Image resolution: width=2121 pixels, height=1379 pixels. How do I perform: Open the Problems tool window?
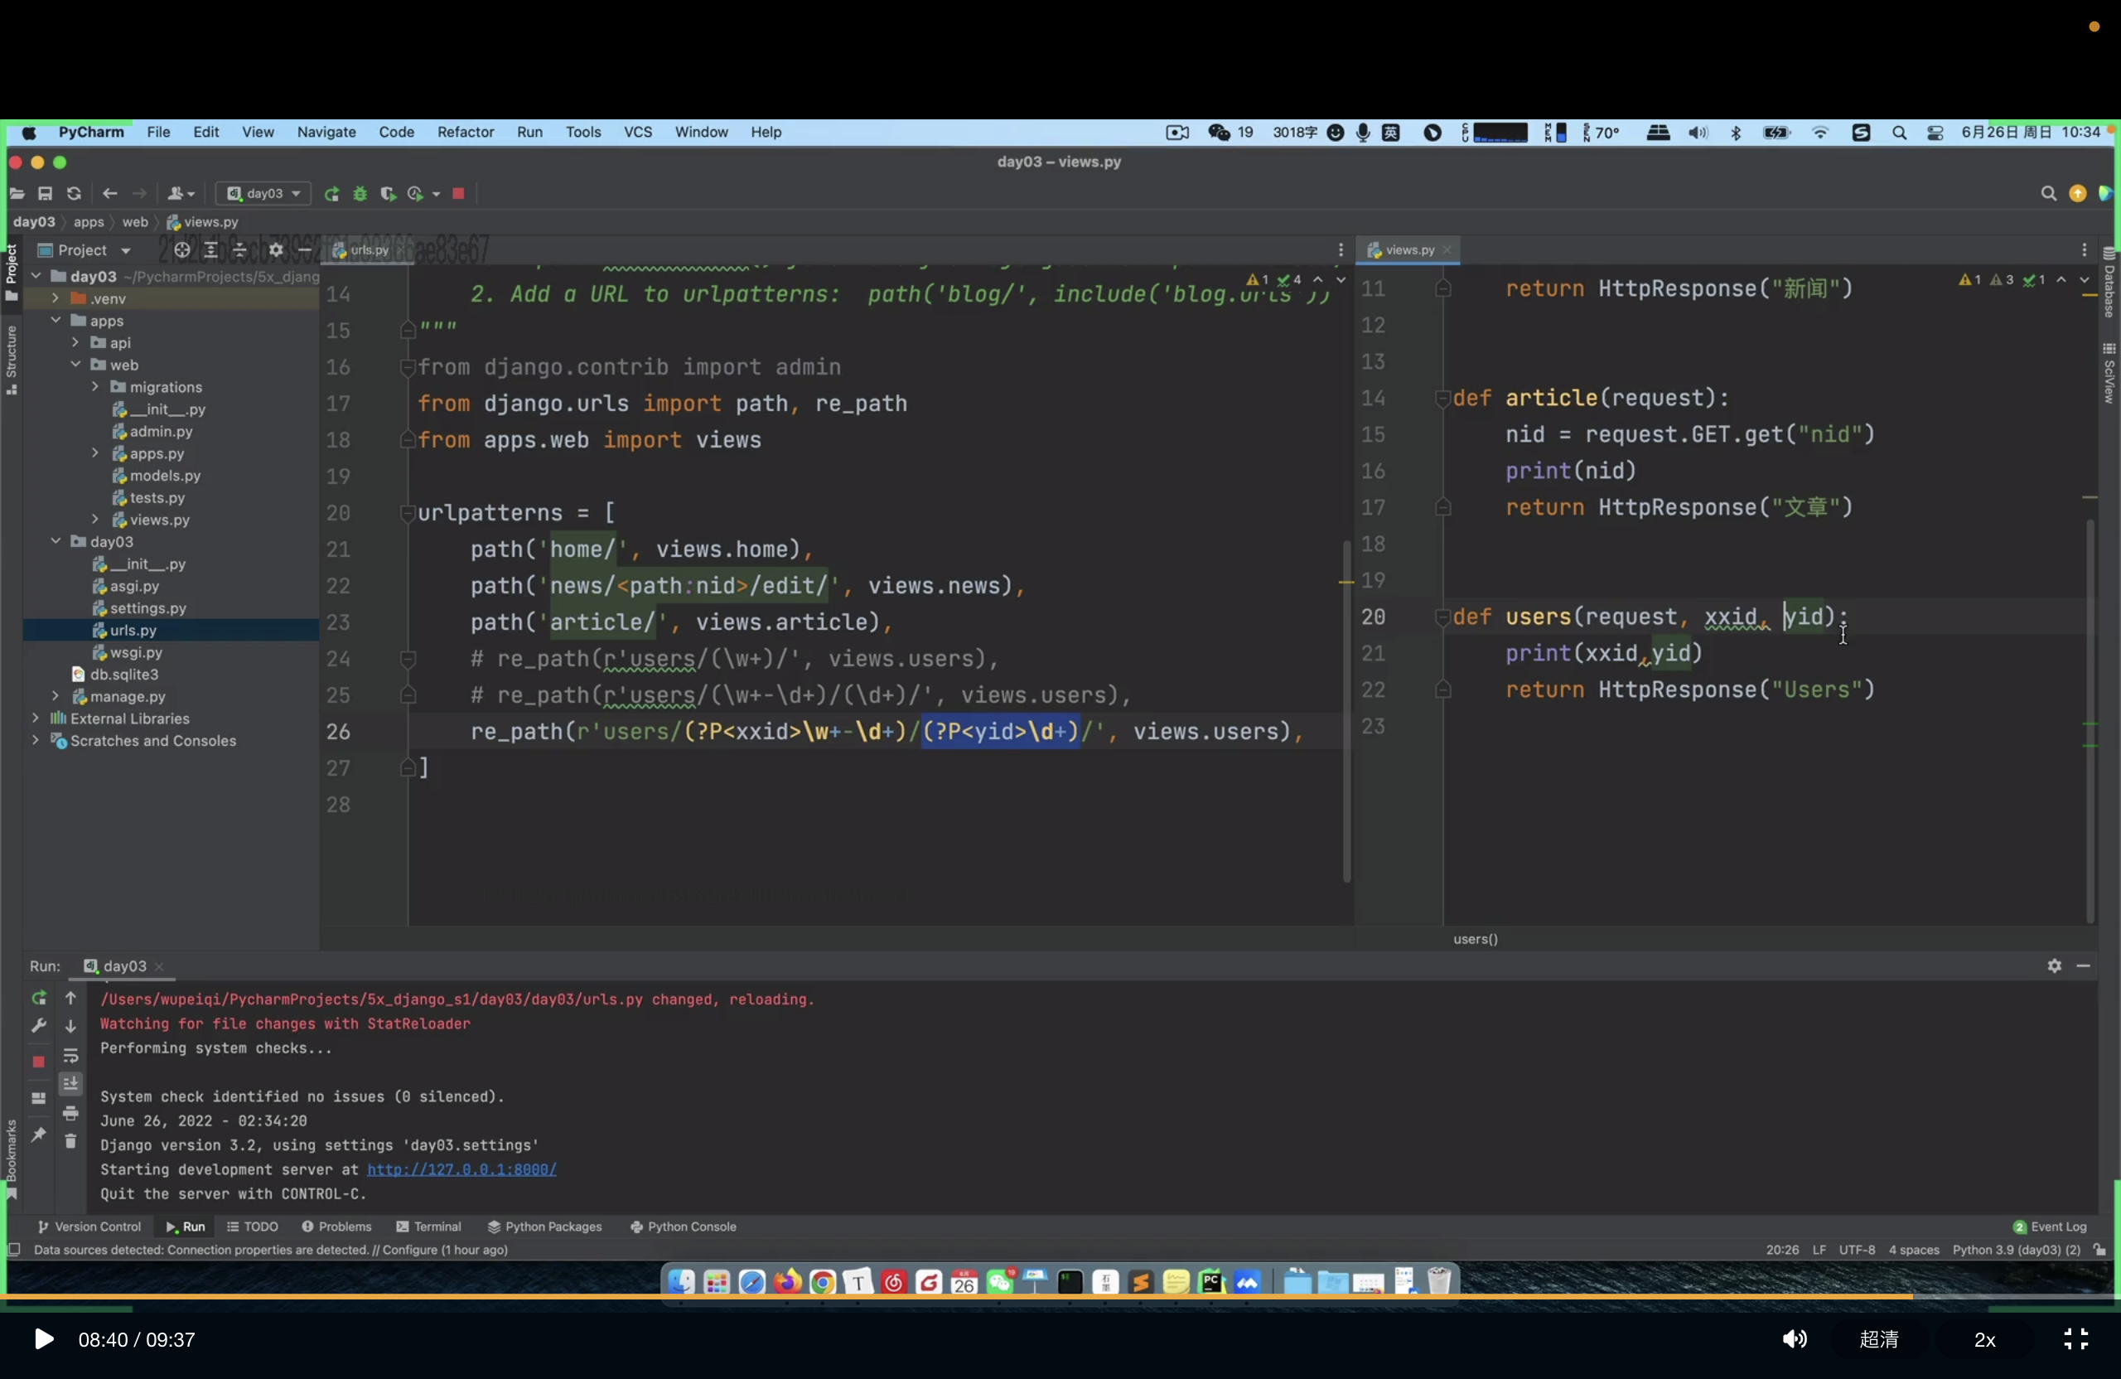336,1227
